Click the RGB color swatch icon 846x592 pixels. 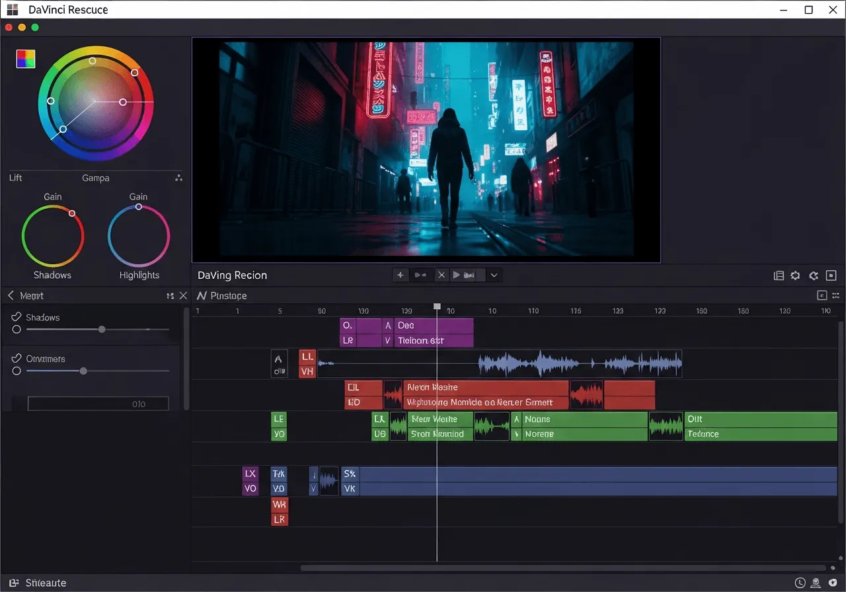[x=26, y=59]
